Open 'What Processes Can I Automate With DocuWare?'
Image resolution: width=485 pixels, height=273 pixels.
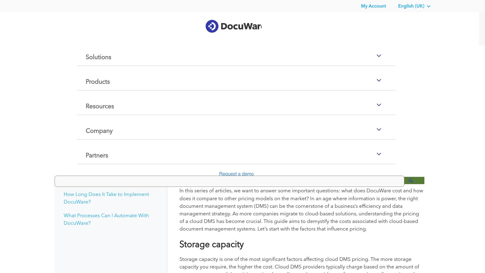click(106, 219)
